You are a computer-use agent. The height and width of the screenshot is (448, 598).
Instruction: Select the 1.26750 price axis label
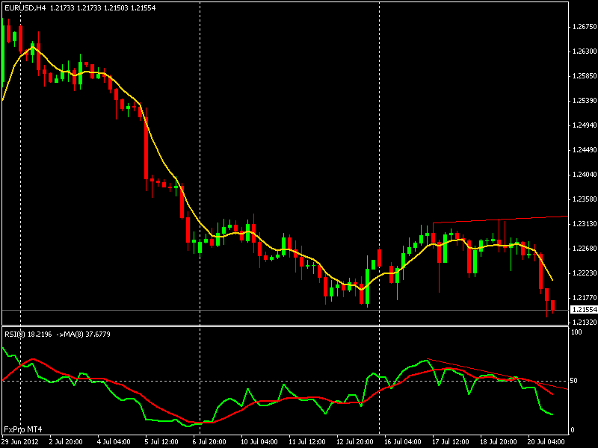585,27
